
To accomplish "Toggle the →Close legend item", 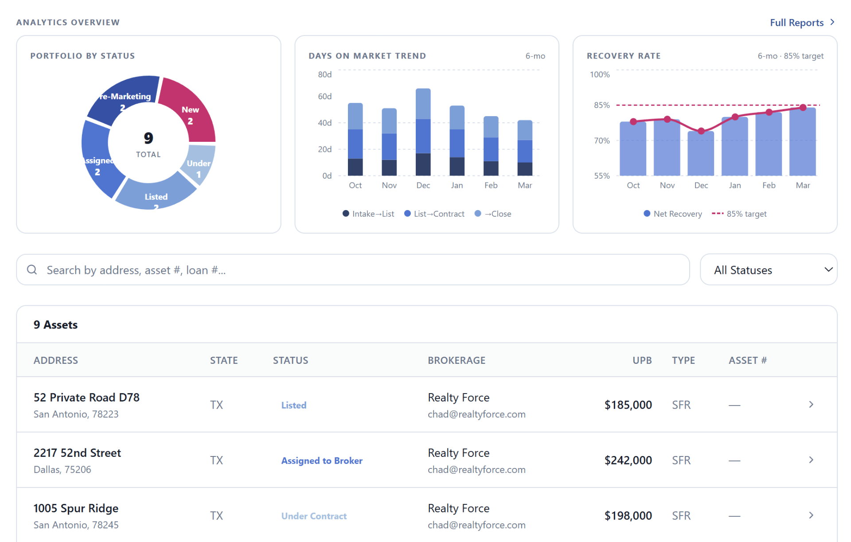I will [493, 214].
